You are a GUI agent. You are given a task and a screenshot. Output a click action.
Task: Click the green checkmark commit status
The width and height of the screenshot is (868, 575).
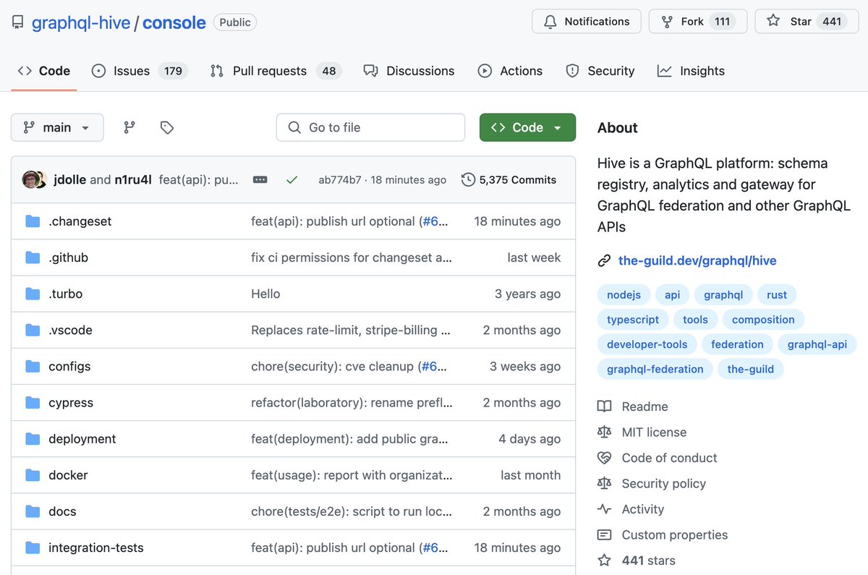pyautogui.click(x=292, y=179)
